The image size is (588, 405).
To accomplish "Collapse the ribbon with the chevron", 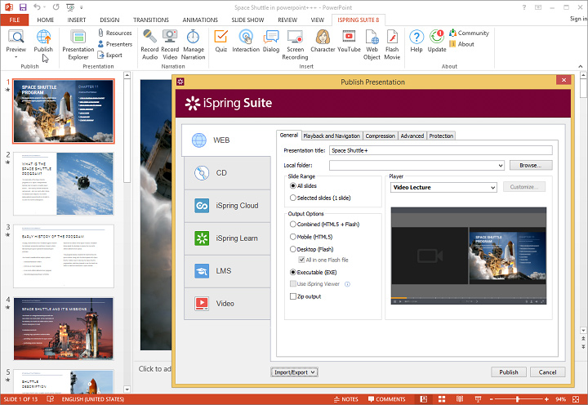I will [x=581, y=66].
